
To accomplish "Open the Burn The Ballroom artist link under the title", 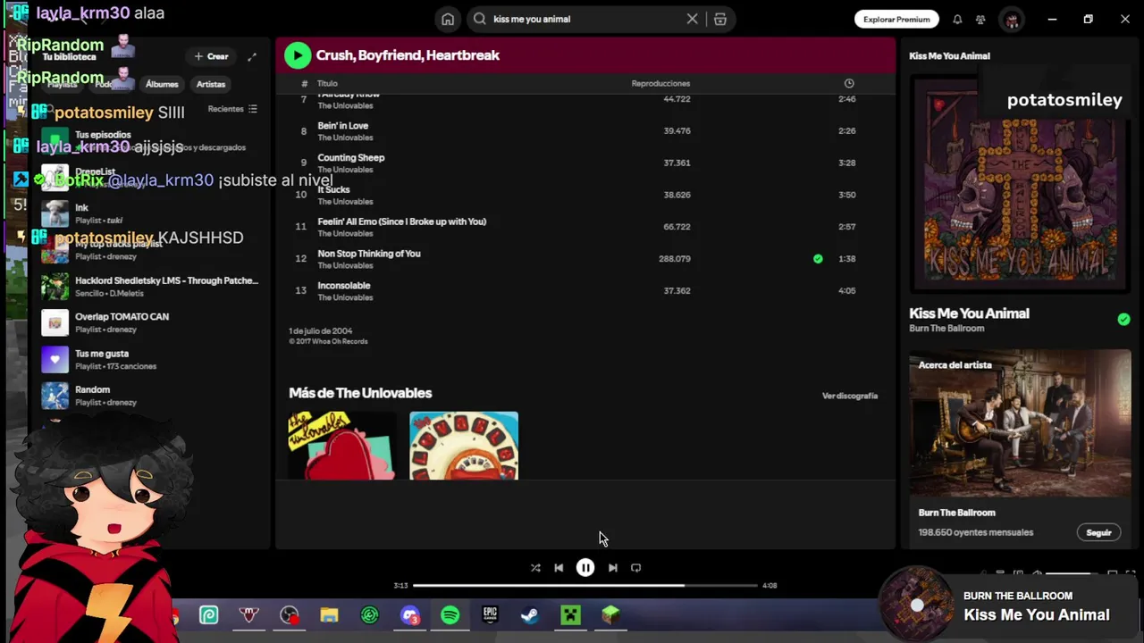I will coord(946,329).
